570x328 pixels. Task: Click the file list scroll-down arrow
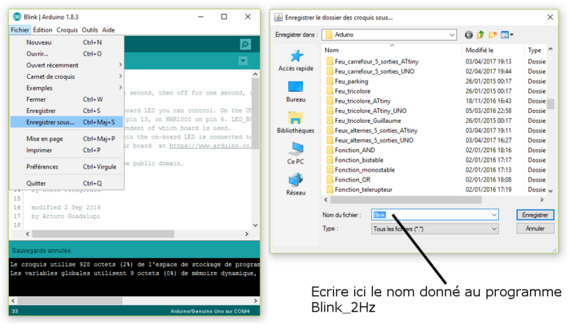[x=550, y=190]
